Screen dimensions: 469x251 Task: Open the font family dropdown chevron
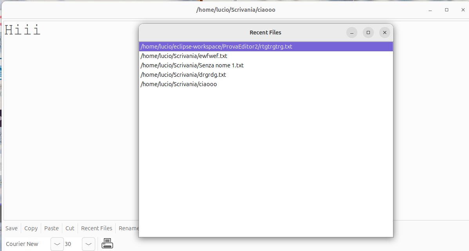click(56, 244)
